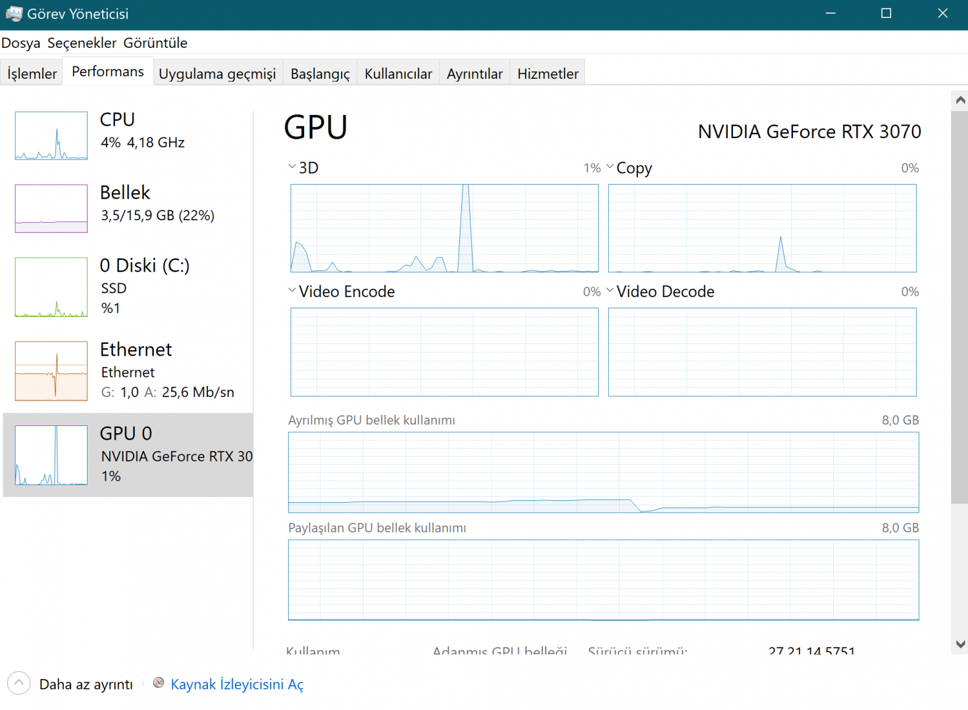Screen dimensions: 968x710
Task: Click the NVIDIA GeForce RTX 3070 title
Action: (809, 132)
